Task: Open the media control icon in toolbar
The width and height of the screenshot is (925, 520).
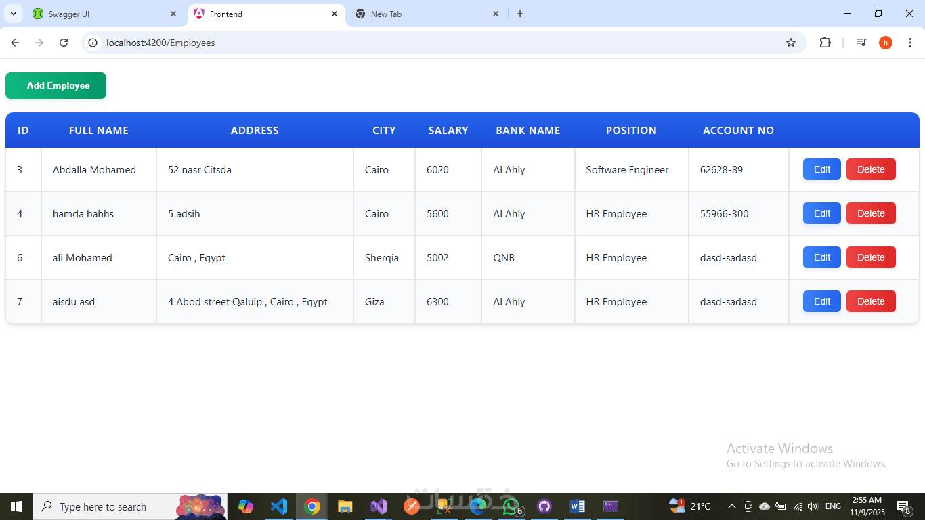Action: [861, 43]
